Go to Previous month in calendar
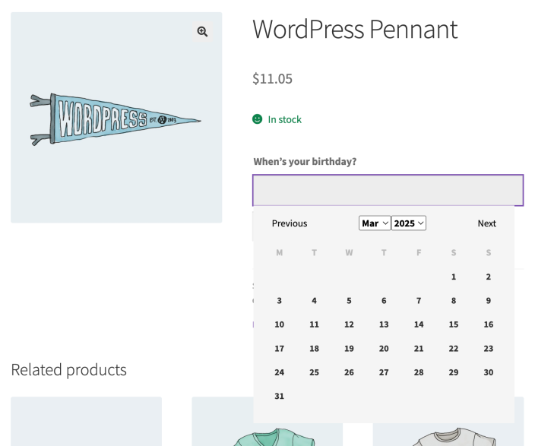The height and width of the screenshot is (446, 535). [x=290, y=223]
